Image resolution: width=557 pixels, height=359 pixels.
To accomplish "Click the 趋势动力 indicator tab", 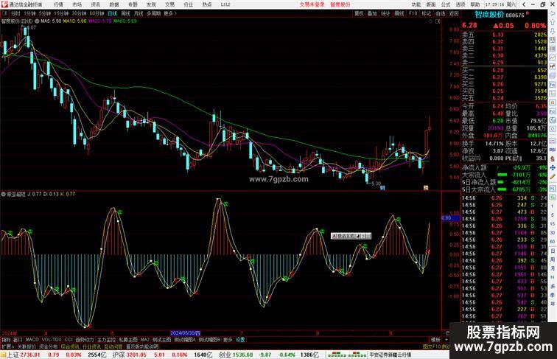I will (x=85, y=340).
